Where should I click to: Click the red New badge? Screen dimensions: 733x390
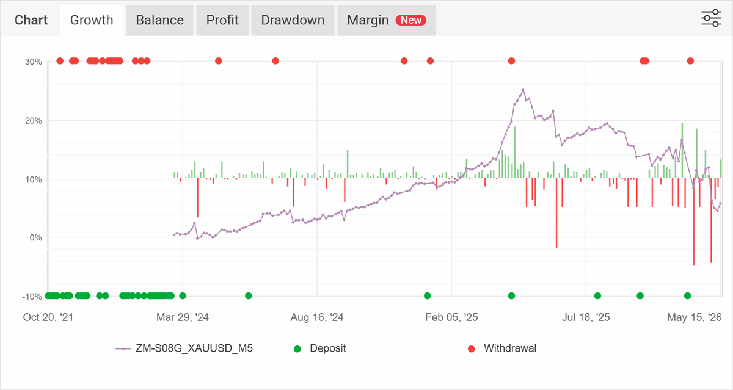(x=411, y=20)
